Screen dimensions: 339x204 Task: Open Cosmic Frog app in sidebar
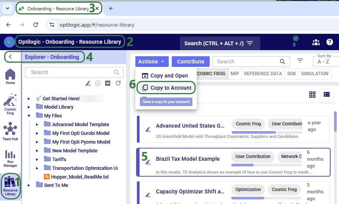tap(10, 104)
